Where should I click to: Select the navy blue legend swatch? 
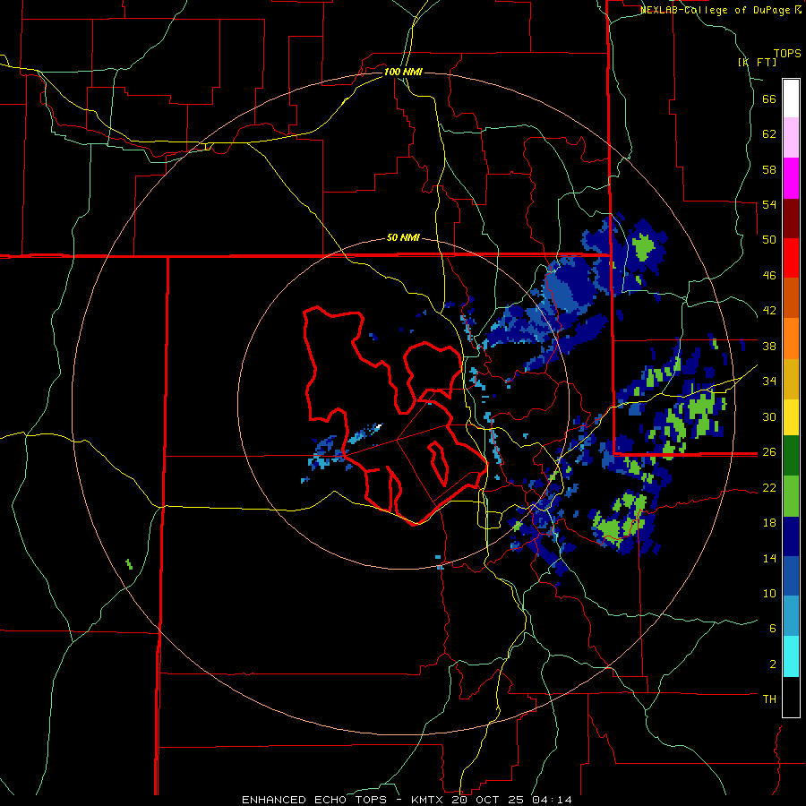pos(791,537)
